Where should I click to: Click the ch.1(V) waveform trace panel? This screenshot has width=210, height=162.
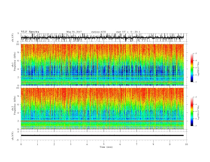[x=102, y=38]
